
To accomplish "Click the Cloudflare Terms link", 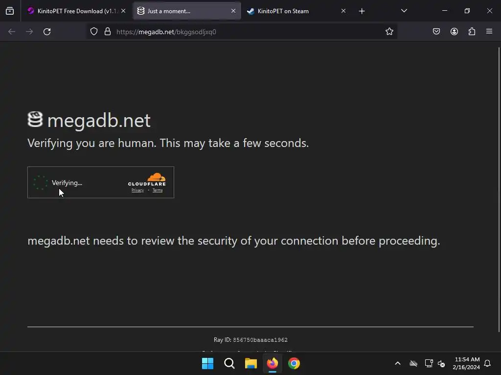I will 158,190.
